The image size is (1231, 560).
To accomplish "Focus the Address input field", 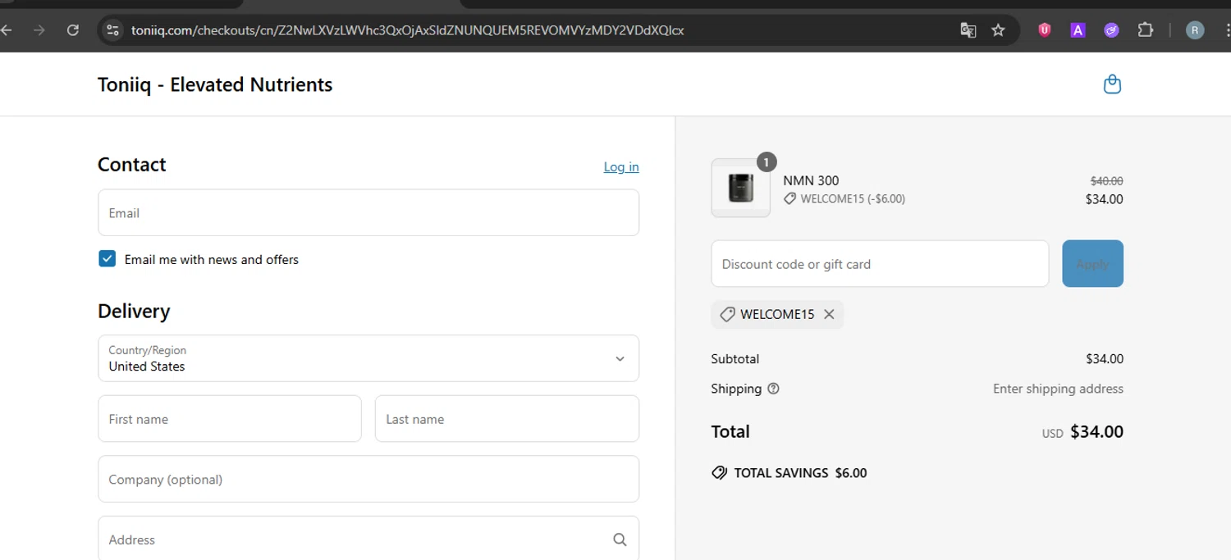I will pyautogui.click(x=368, y=539).
